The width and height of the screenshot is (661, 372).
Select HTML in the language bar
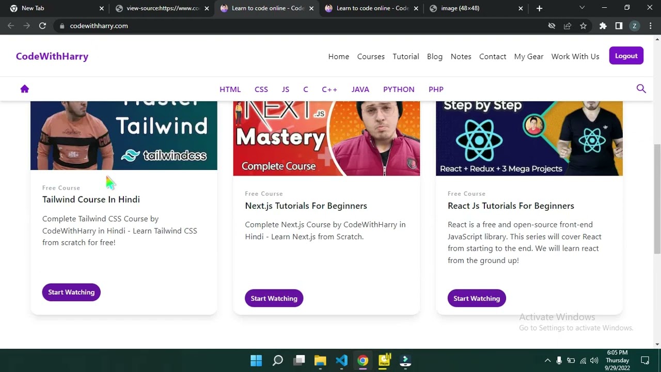pyautogui.click(x=230, y=89)
